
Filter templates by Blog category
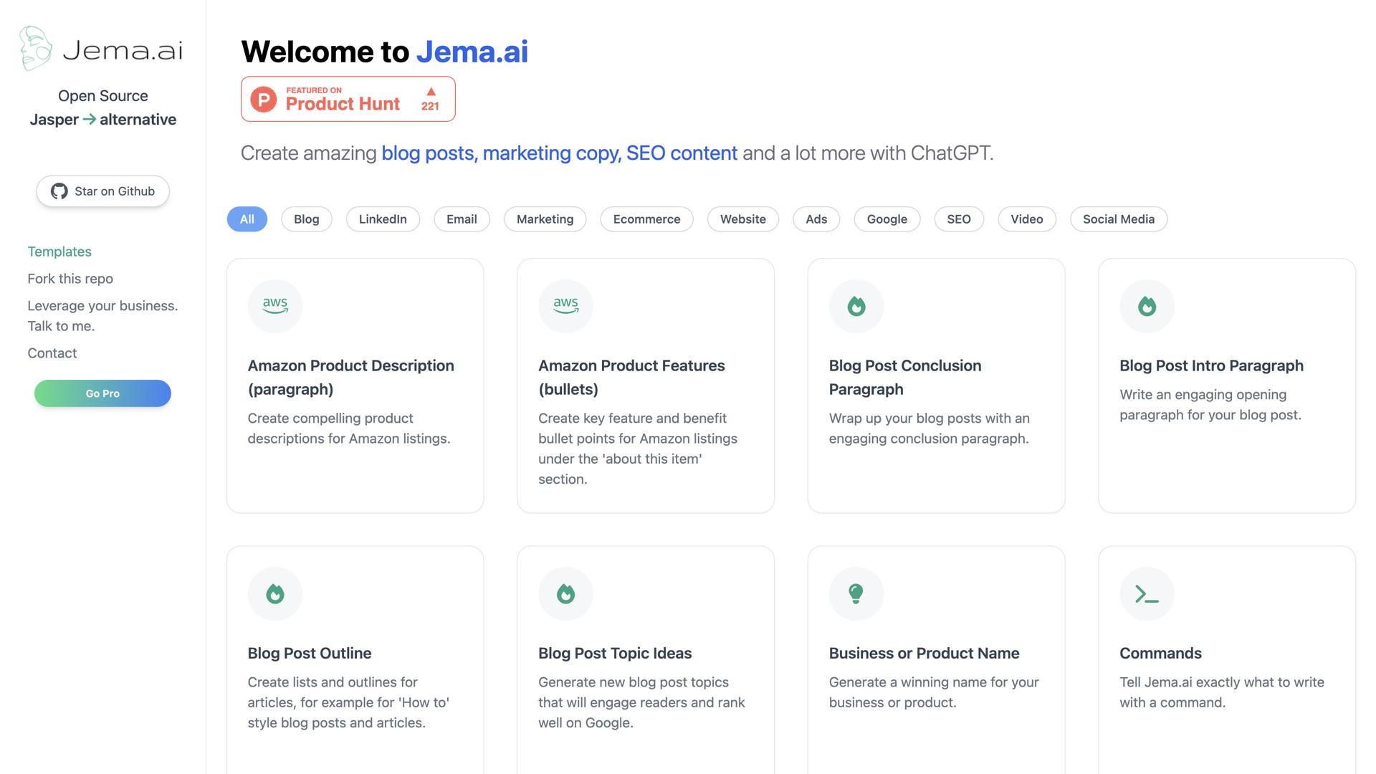[x=306, y=219]
